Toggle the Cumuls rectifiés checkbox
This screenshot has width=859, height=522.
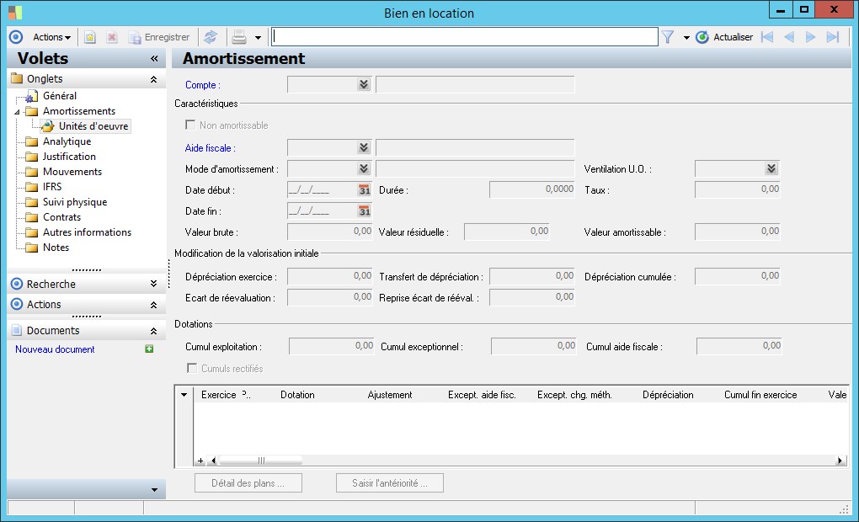click(190, 369)
